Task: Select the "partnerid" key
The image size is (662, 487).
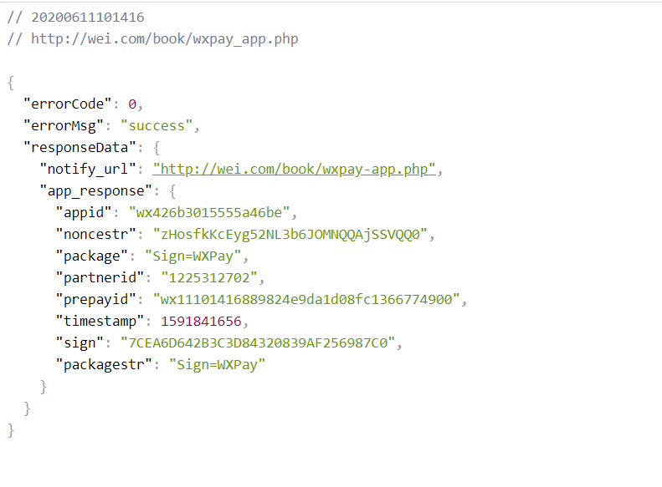Action: coord(100,278)
